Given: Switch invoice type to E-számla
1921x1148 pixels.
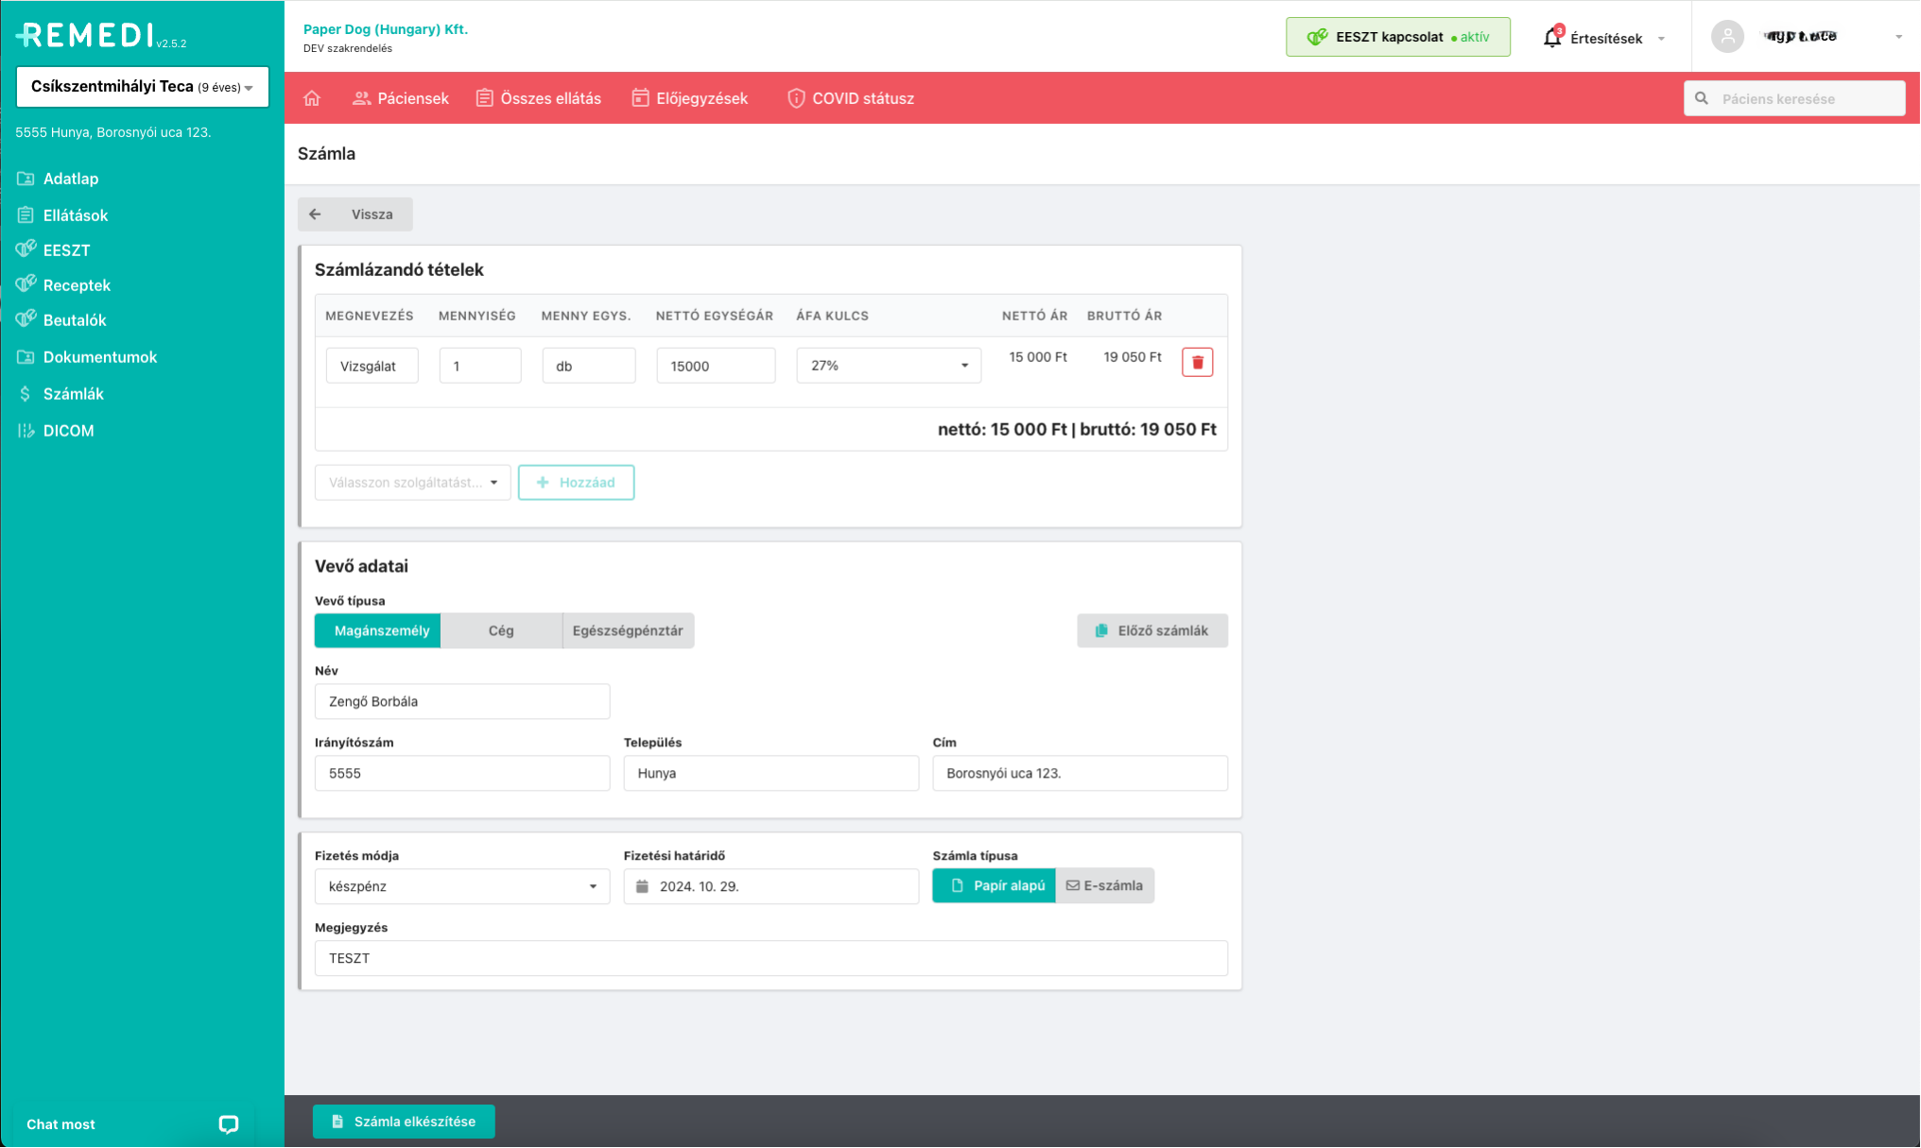Looking at the screenshot, I should point(1104,886).
